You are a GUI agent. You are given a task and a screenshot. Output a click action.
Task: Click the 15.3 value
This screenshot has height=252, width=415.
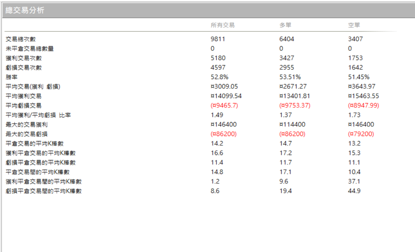pyautogui.click(x=354, y=153)
